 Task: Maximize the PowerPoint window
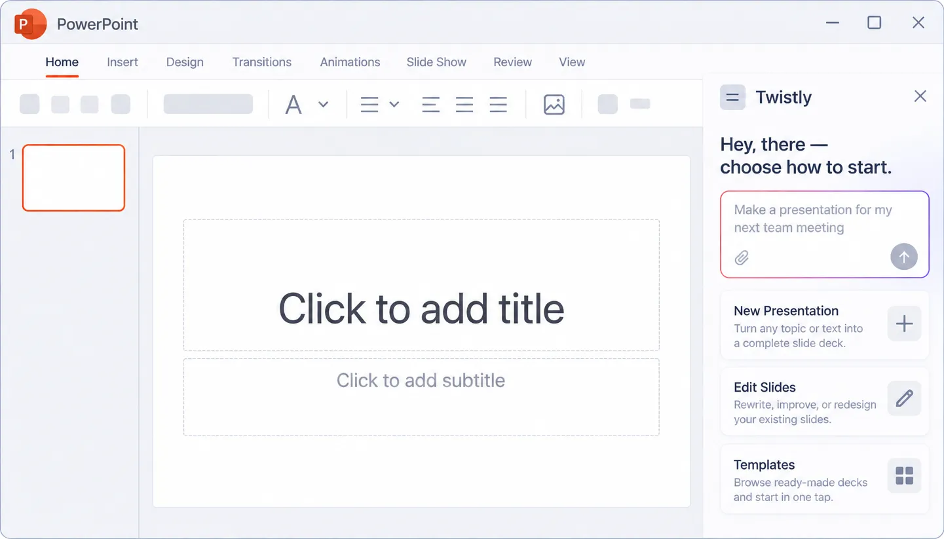point(874,23)
